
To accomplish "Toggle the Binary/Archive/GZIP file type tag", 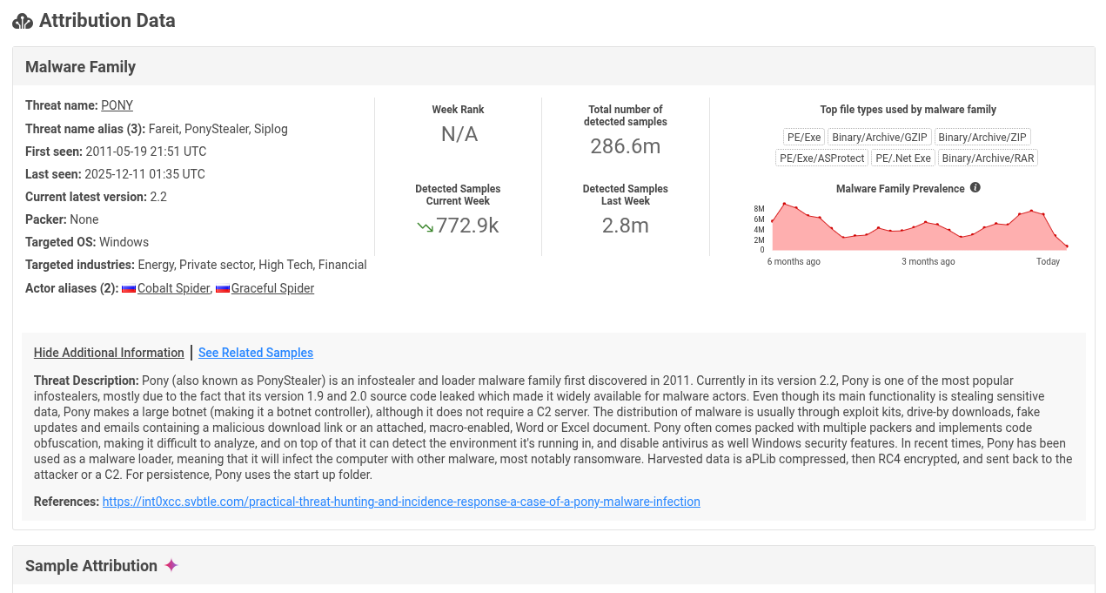I will pos(879,136).
